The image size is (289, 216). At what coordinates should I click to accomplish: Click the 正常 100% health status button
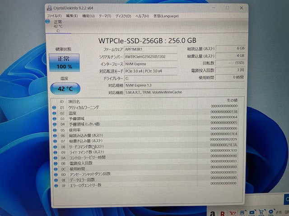coord(64,63)
